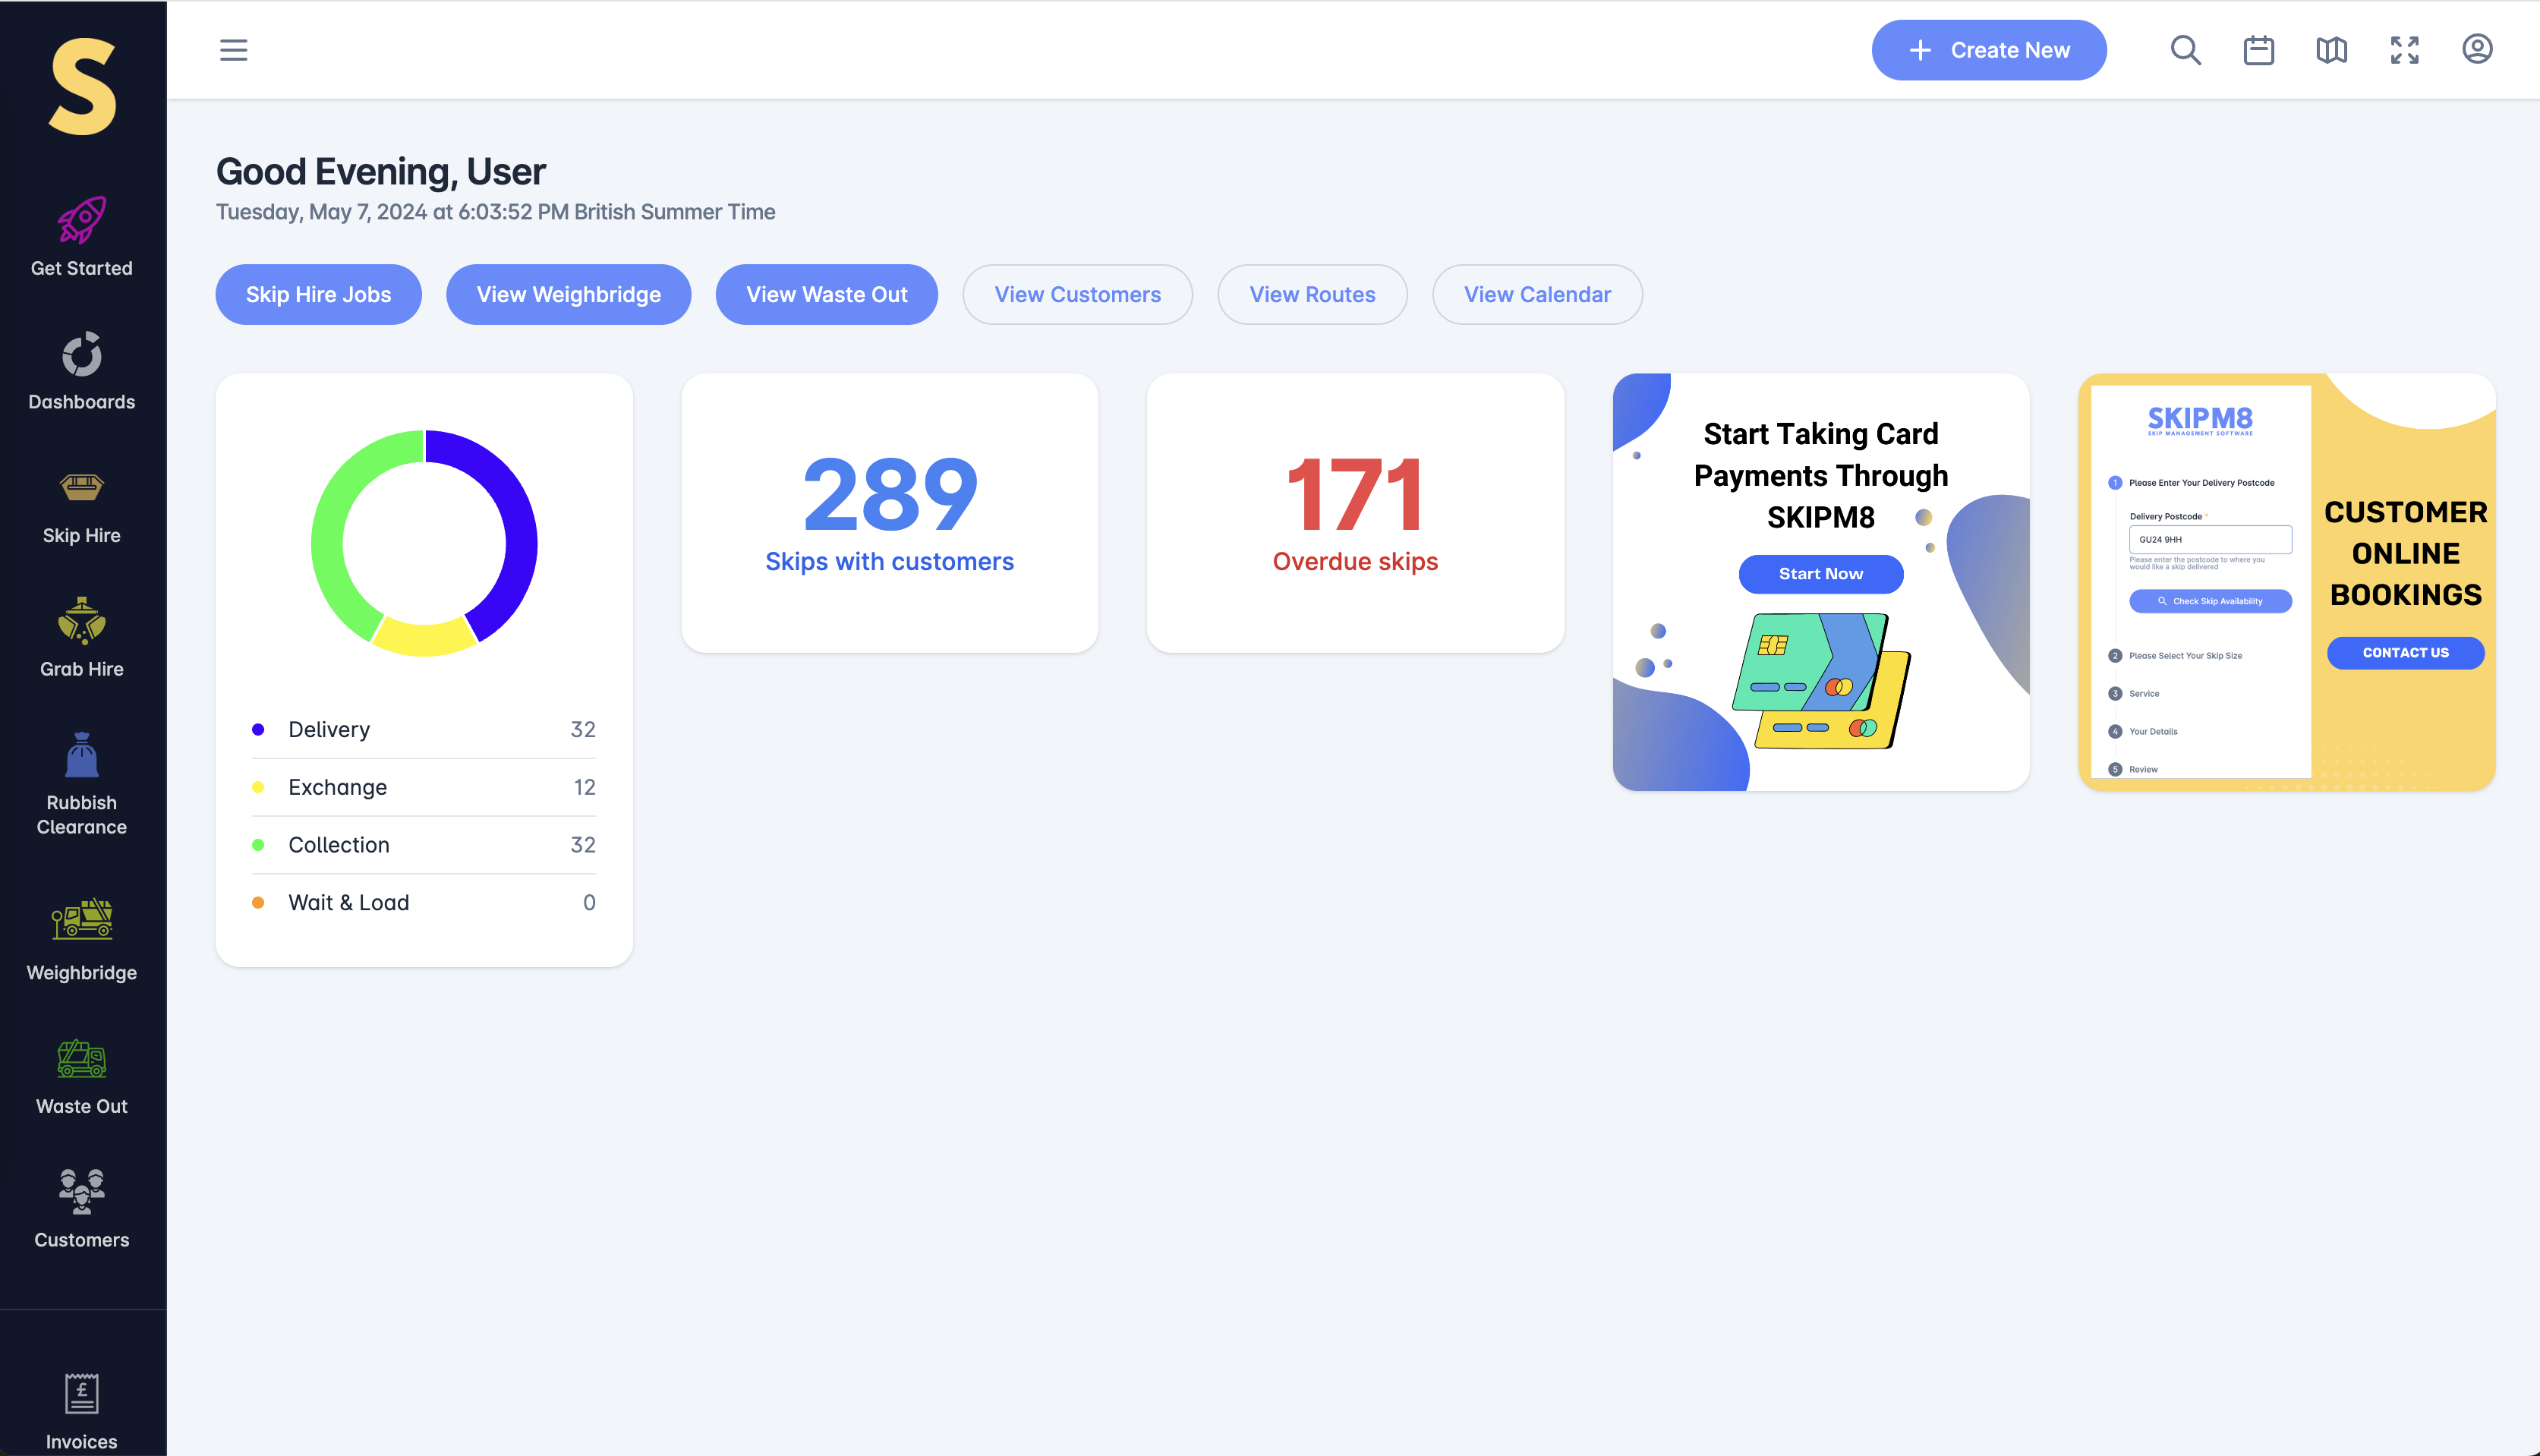
Task: Click the View Routes button
Action: (x=1311, y=294)
